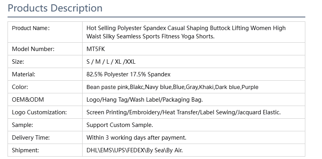The height and width of the screenshot is (159, 322).
Task: Click the Screen Printing/Embroidery options text
Action: [x=183, y=112]
